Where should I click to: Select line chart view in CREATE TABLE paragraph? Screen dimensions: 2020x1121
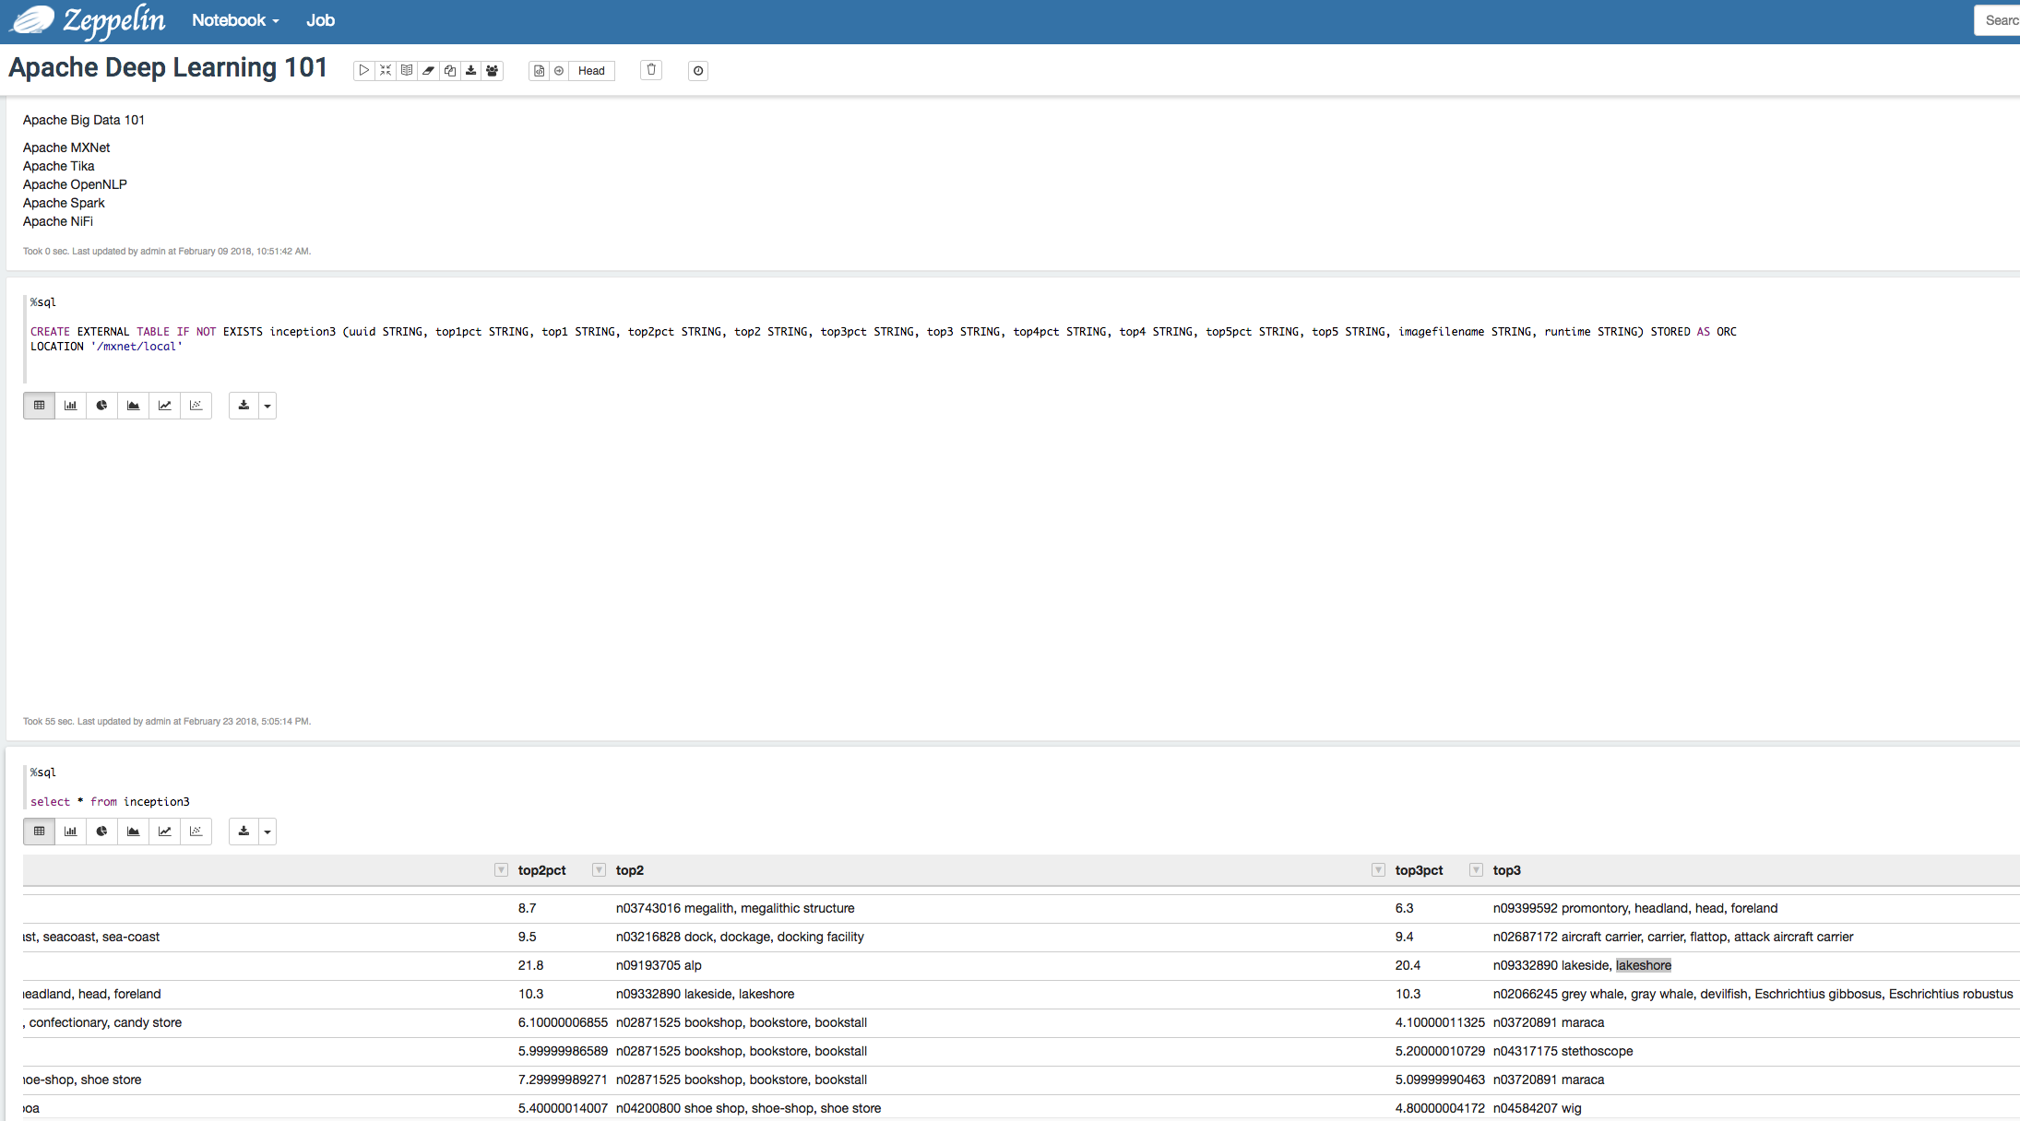[x=164, y=406]
